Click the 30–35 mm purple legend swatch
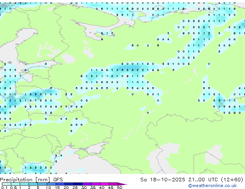The image size is (245, 189). pyautogui.click(x=87, y=184)
